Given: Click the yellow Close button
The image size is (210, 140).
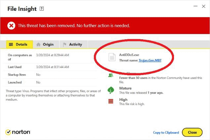Looking at the screenshot, I should [192, 132].
